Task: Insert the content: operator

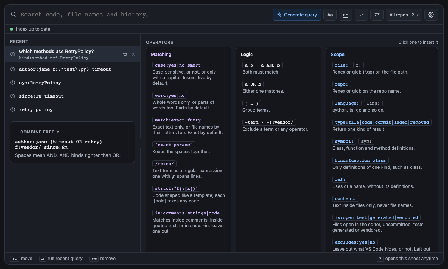Action: (346, 198)
